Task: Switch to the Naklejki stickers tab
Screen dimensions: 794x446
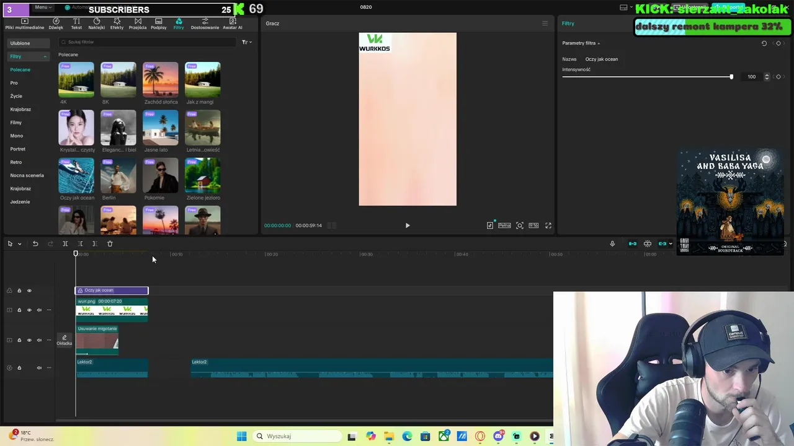Action: pos(96,24)
